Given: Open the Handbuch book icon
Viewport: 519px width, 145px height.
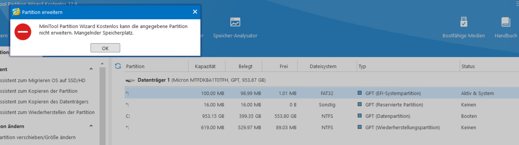Looking at the screenshot, I should pos(506,22).
